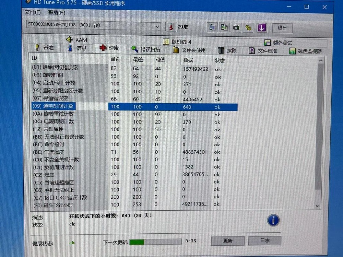Click the 退出 exit button
Viewport: 343px width, 257px height.
click(x=282, y=28)
